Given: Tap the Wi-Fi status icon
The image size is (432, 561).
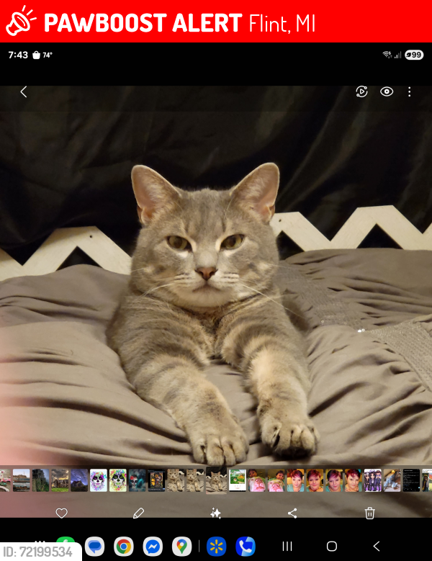Looking at the screenshot, I should [x=387, y=55].
